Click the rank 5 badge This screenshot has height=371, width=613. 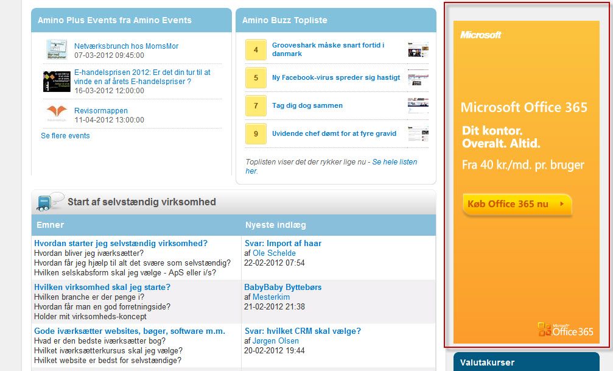click(x=256, y=77)
